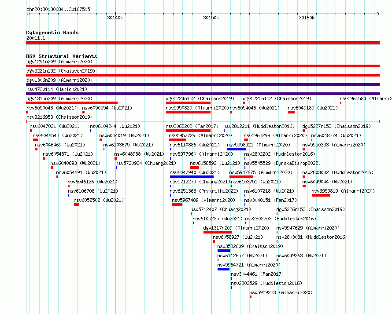The height and width of the screenshot is (314, 392).
Task: Click nsv6049263 (Wu2021) label
Action: pyautogui.click(x=301, y=256)
